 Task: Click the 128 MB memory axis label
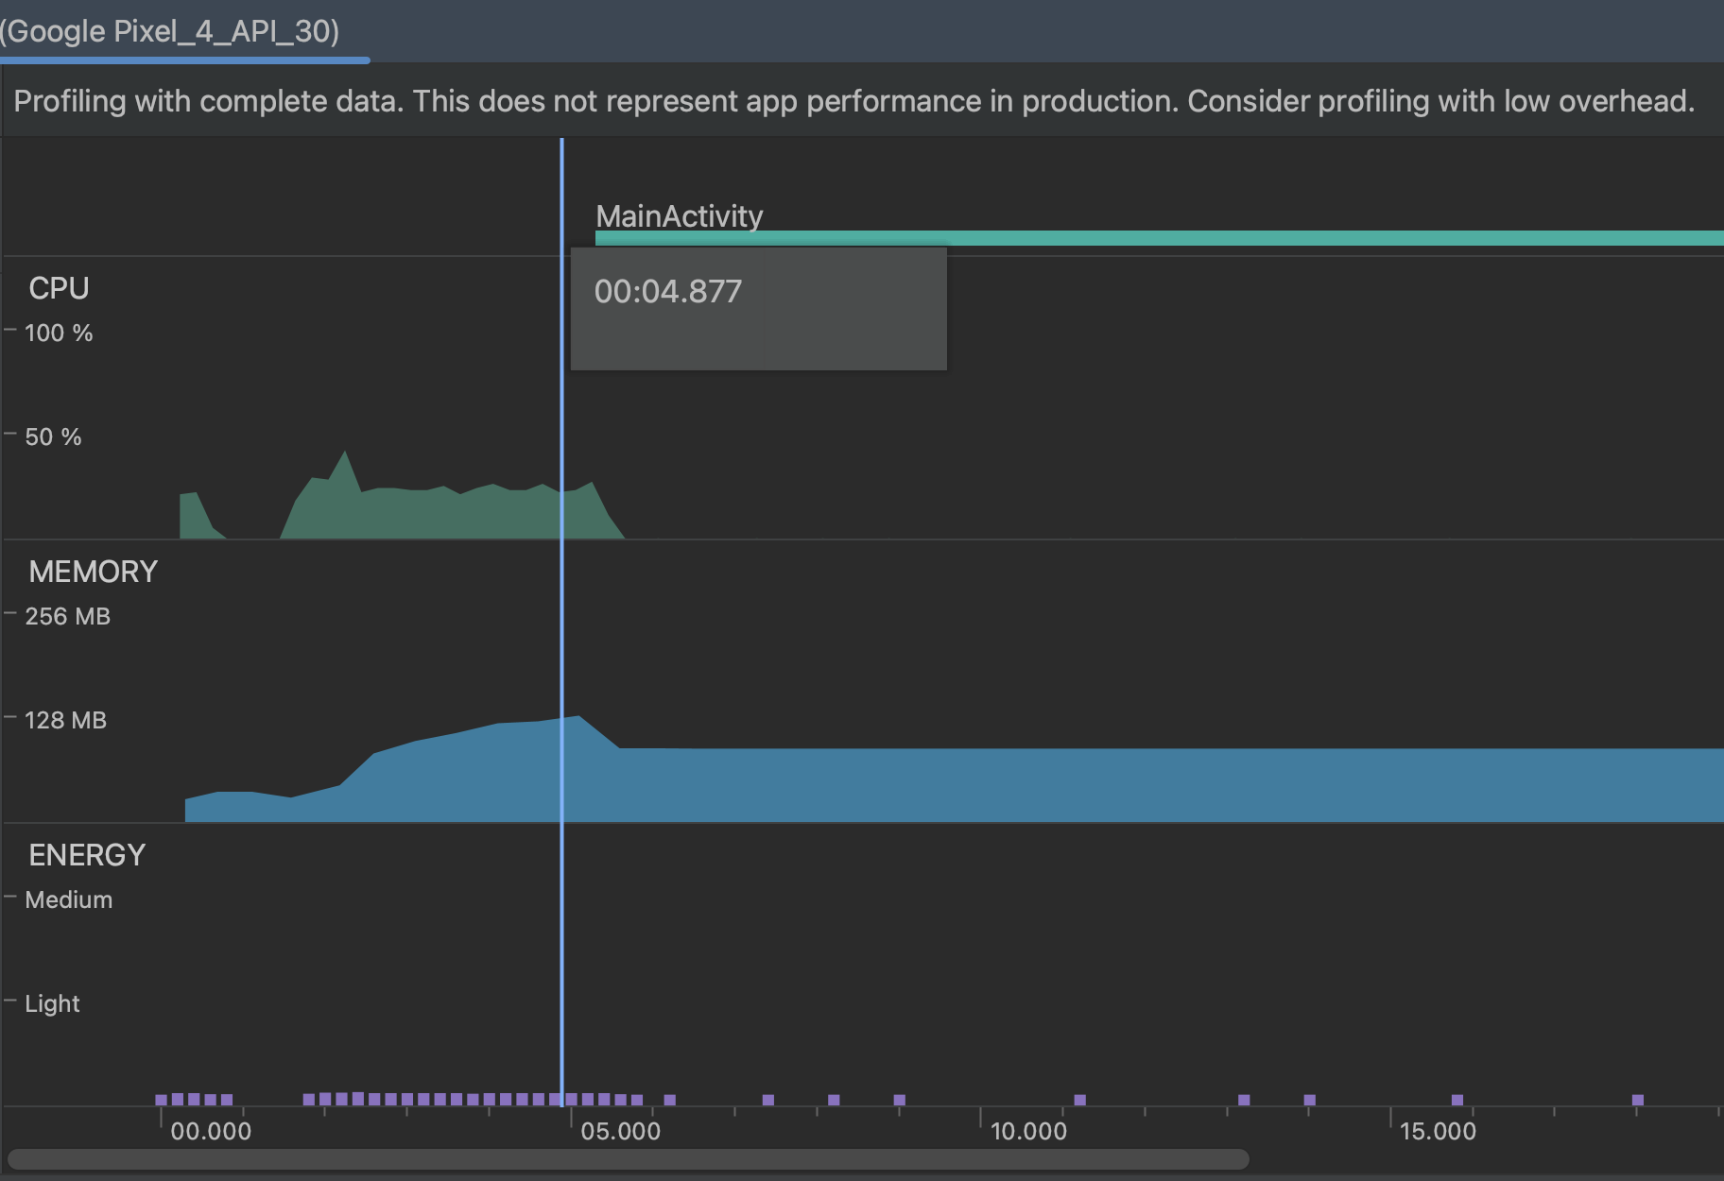[65, 719]
